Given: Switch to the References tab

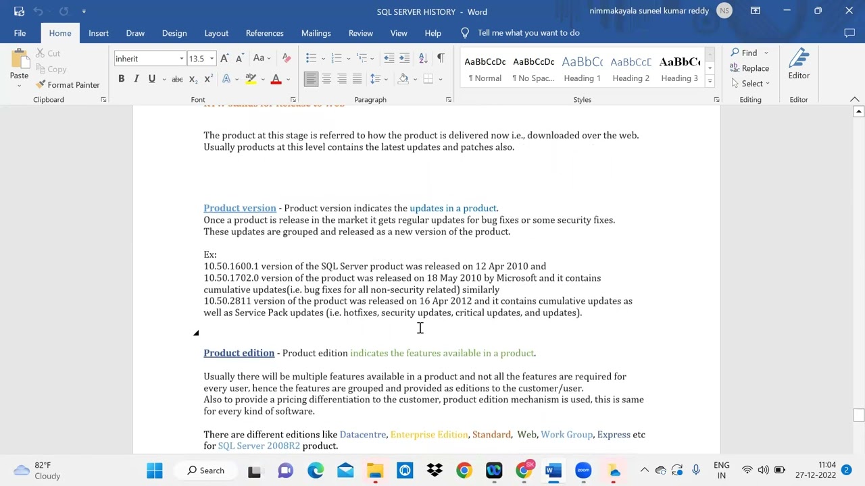Looking at the screenshot, I should point(265,33).
